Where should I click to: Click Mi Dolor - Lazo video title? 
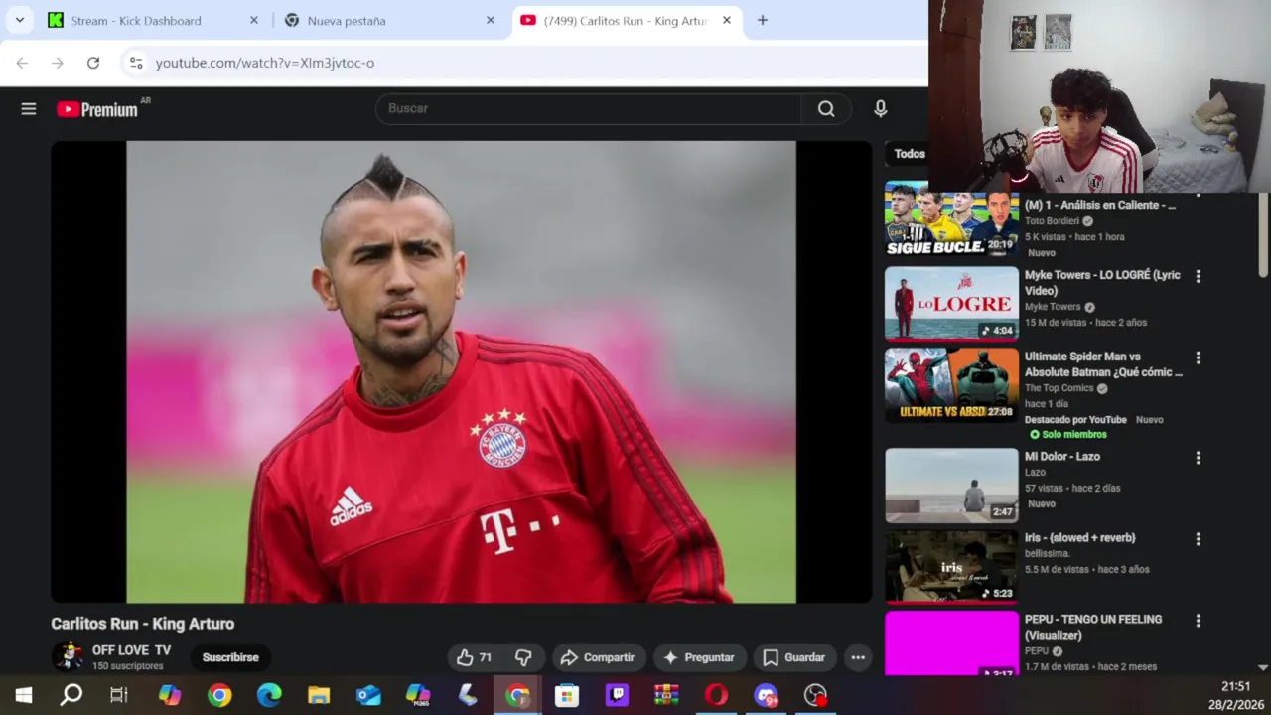point(1062,457)
